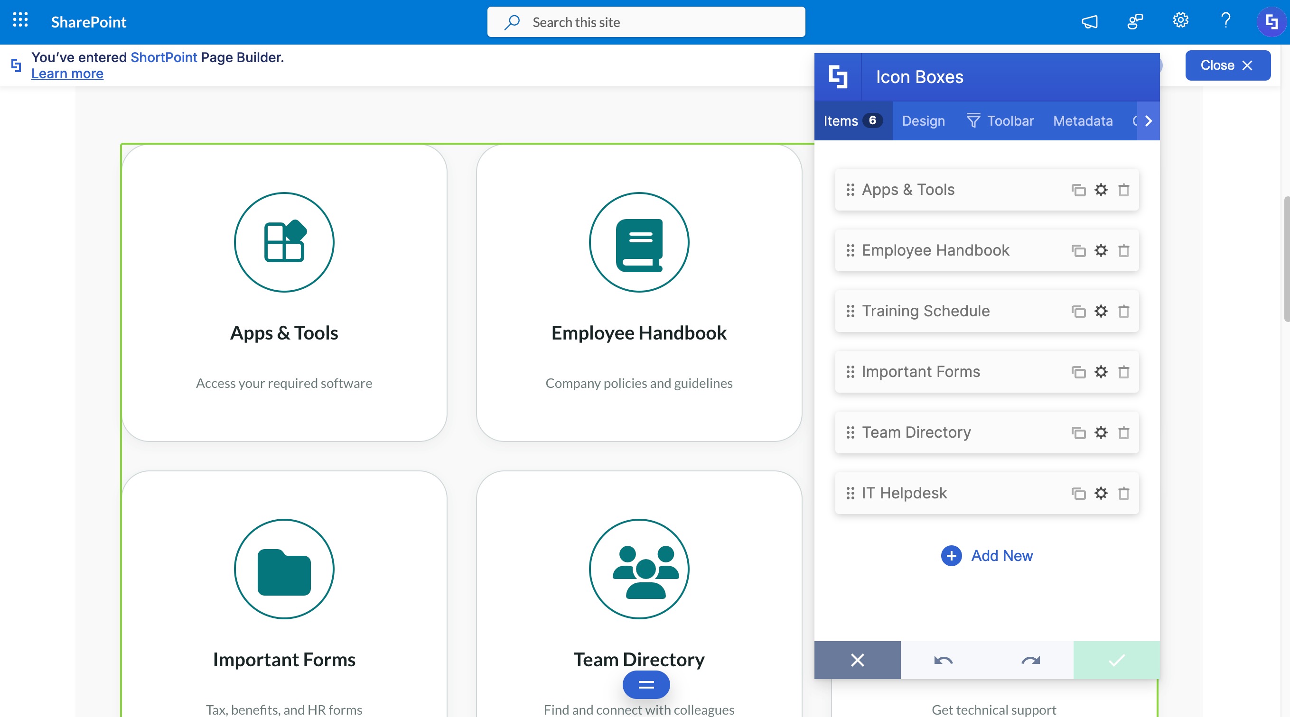
Task: Open SharePoint settings gear
Action: click(1180, 20)
